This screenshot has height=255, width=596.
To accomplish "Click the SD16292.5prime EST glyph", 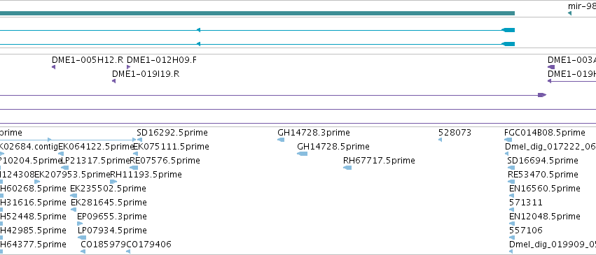I will (x=139, y=140).
